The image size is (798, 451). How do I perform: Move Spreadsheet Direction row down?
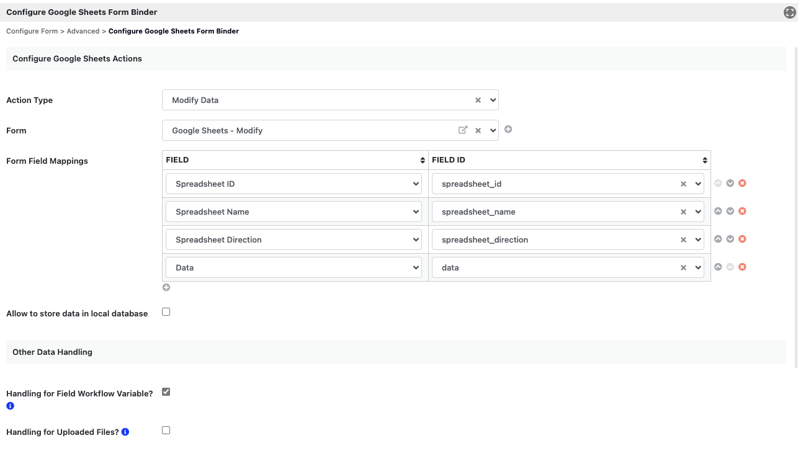click(730, 239)
